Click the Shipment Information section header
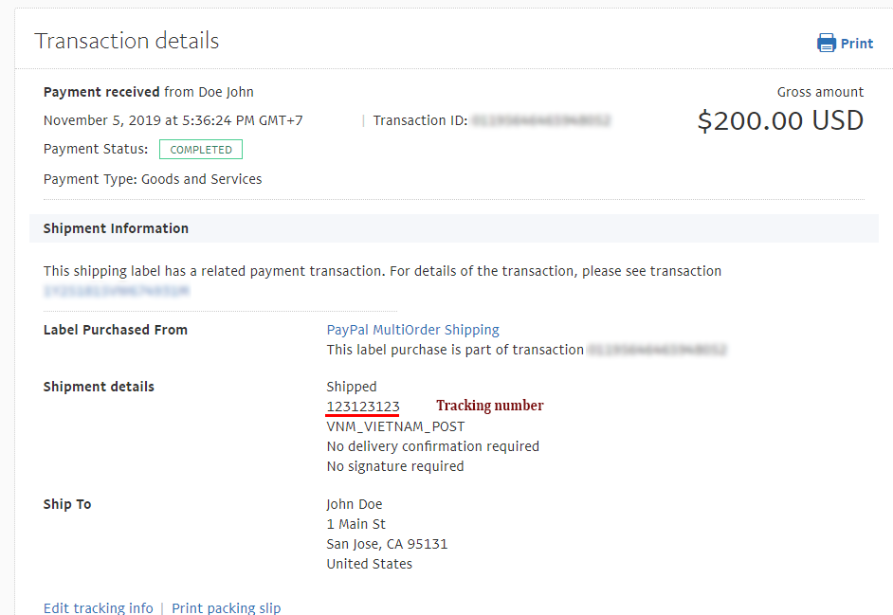This screenshot has height=615, width=893. [116, 228]
